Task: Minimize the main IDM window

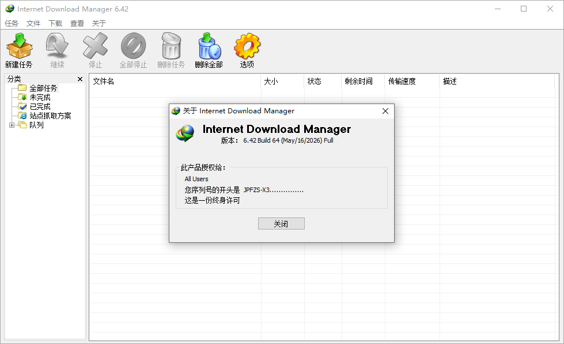Action: tap(498, 9)
